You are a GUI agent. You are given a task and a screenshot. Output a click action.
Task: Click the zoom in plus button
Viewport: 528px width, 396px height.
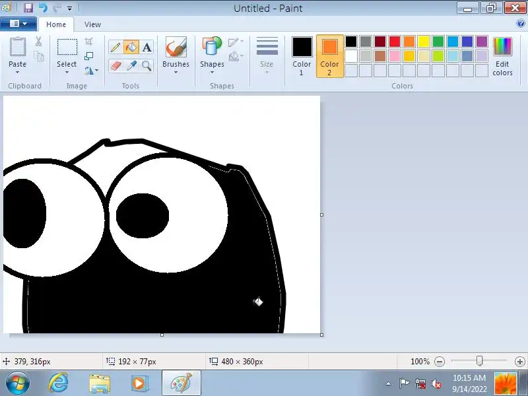coord(519,362)
